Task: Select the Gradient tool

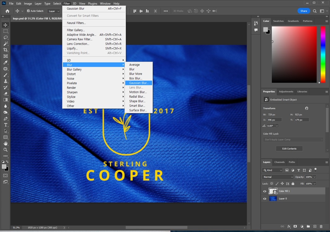Action: tap(6, 100)
